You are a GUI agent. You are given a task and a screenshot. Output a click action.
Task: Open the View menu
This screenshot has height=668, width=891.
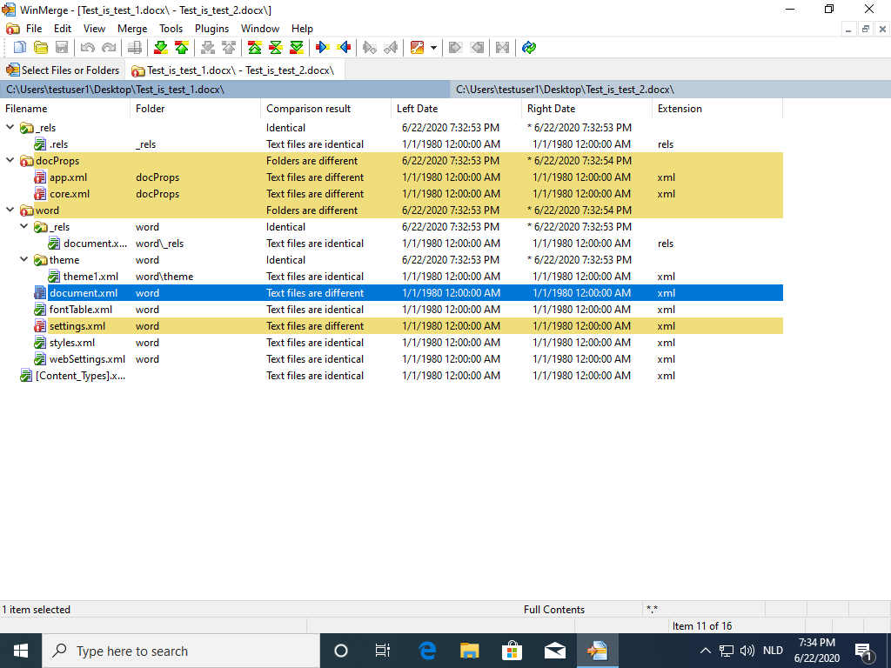coord(94,29)
